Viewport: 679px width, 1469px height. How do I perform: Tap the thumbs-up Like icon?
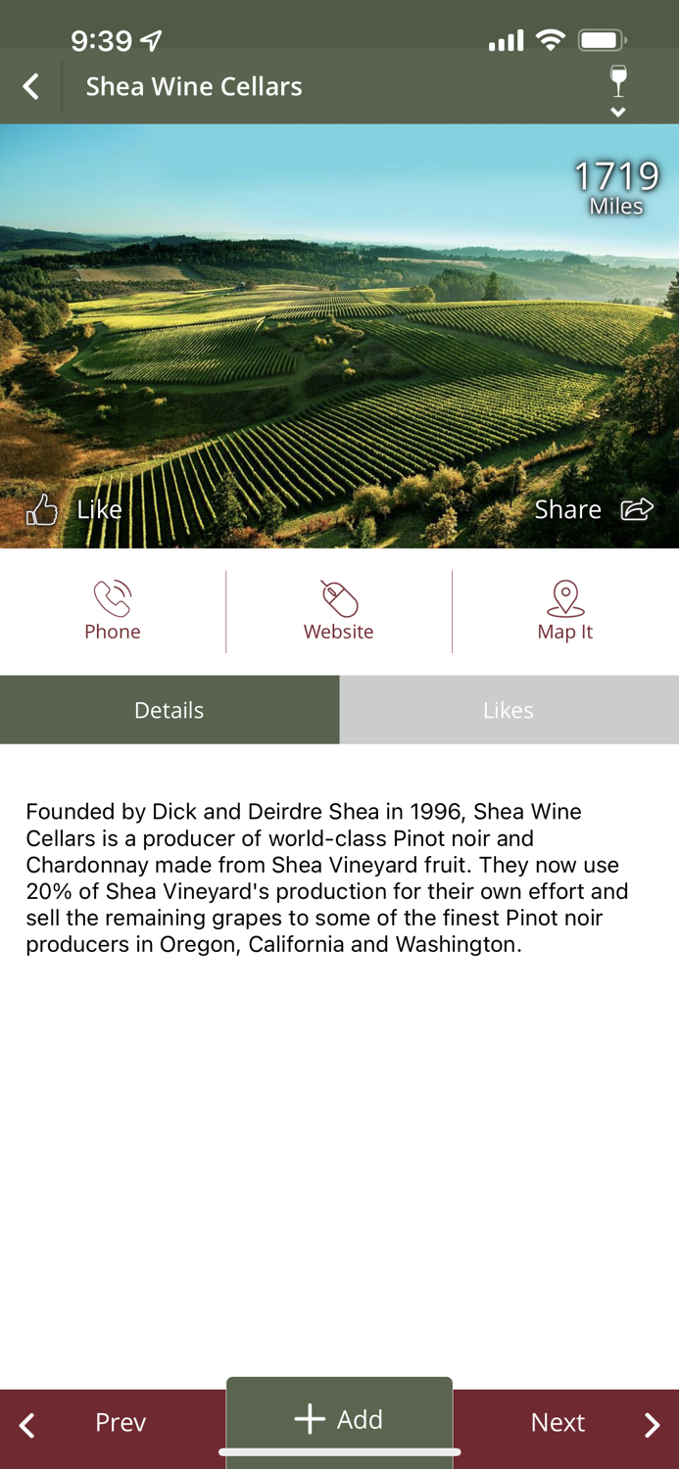(42, 509)
